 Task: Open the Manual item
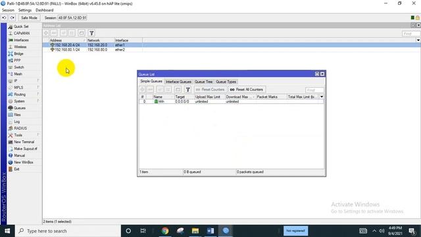19,155
